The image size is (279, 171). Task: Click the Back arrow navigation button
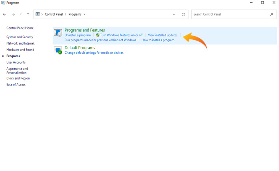[4, 14]
